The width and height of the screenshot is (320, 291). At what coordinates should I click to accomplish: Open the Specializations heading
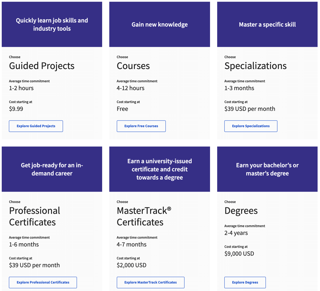(x=256, y=66)
